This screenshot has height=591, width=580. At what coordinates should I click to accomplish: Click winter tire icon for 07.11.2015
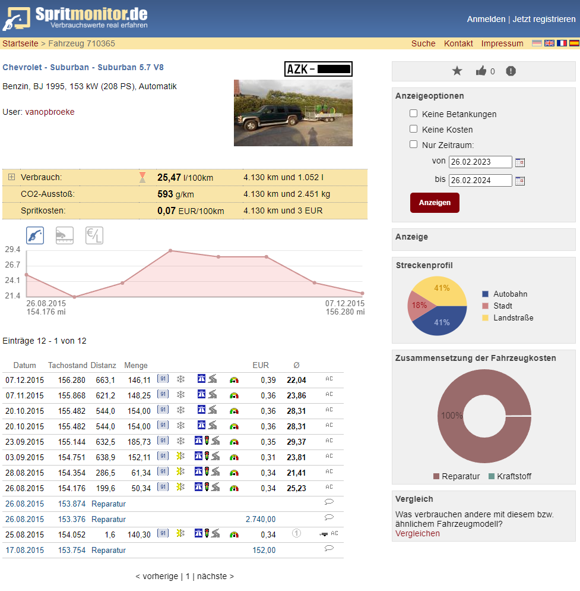181,395
